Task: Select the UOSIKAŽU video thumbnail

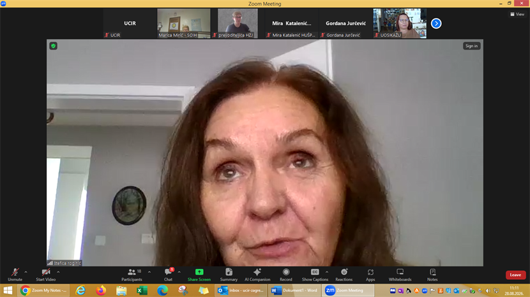Action: coord(400,24)
